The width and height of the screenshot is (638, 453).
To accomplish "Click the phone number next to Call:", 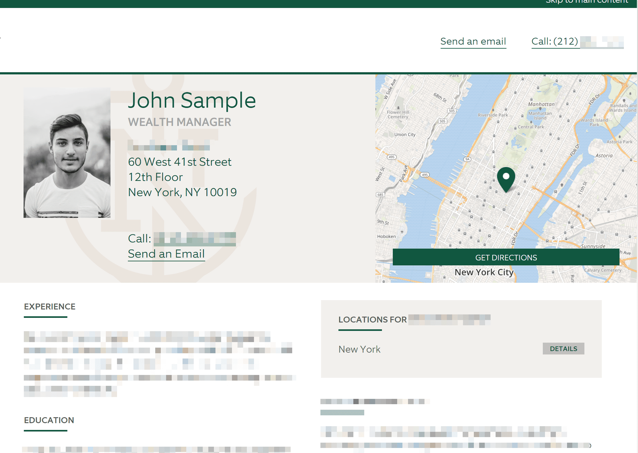I will point(194,239).
